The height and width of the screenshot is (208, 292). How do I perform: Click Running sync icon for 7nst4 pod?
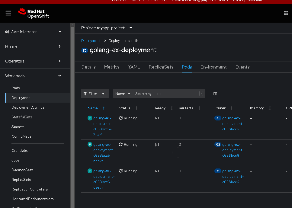tap(121, 118)
